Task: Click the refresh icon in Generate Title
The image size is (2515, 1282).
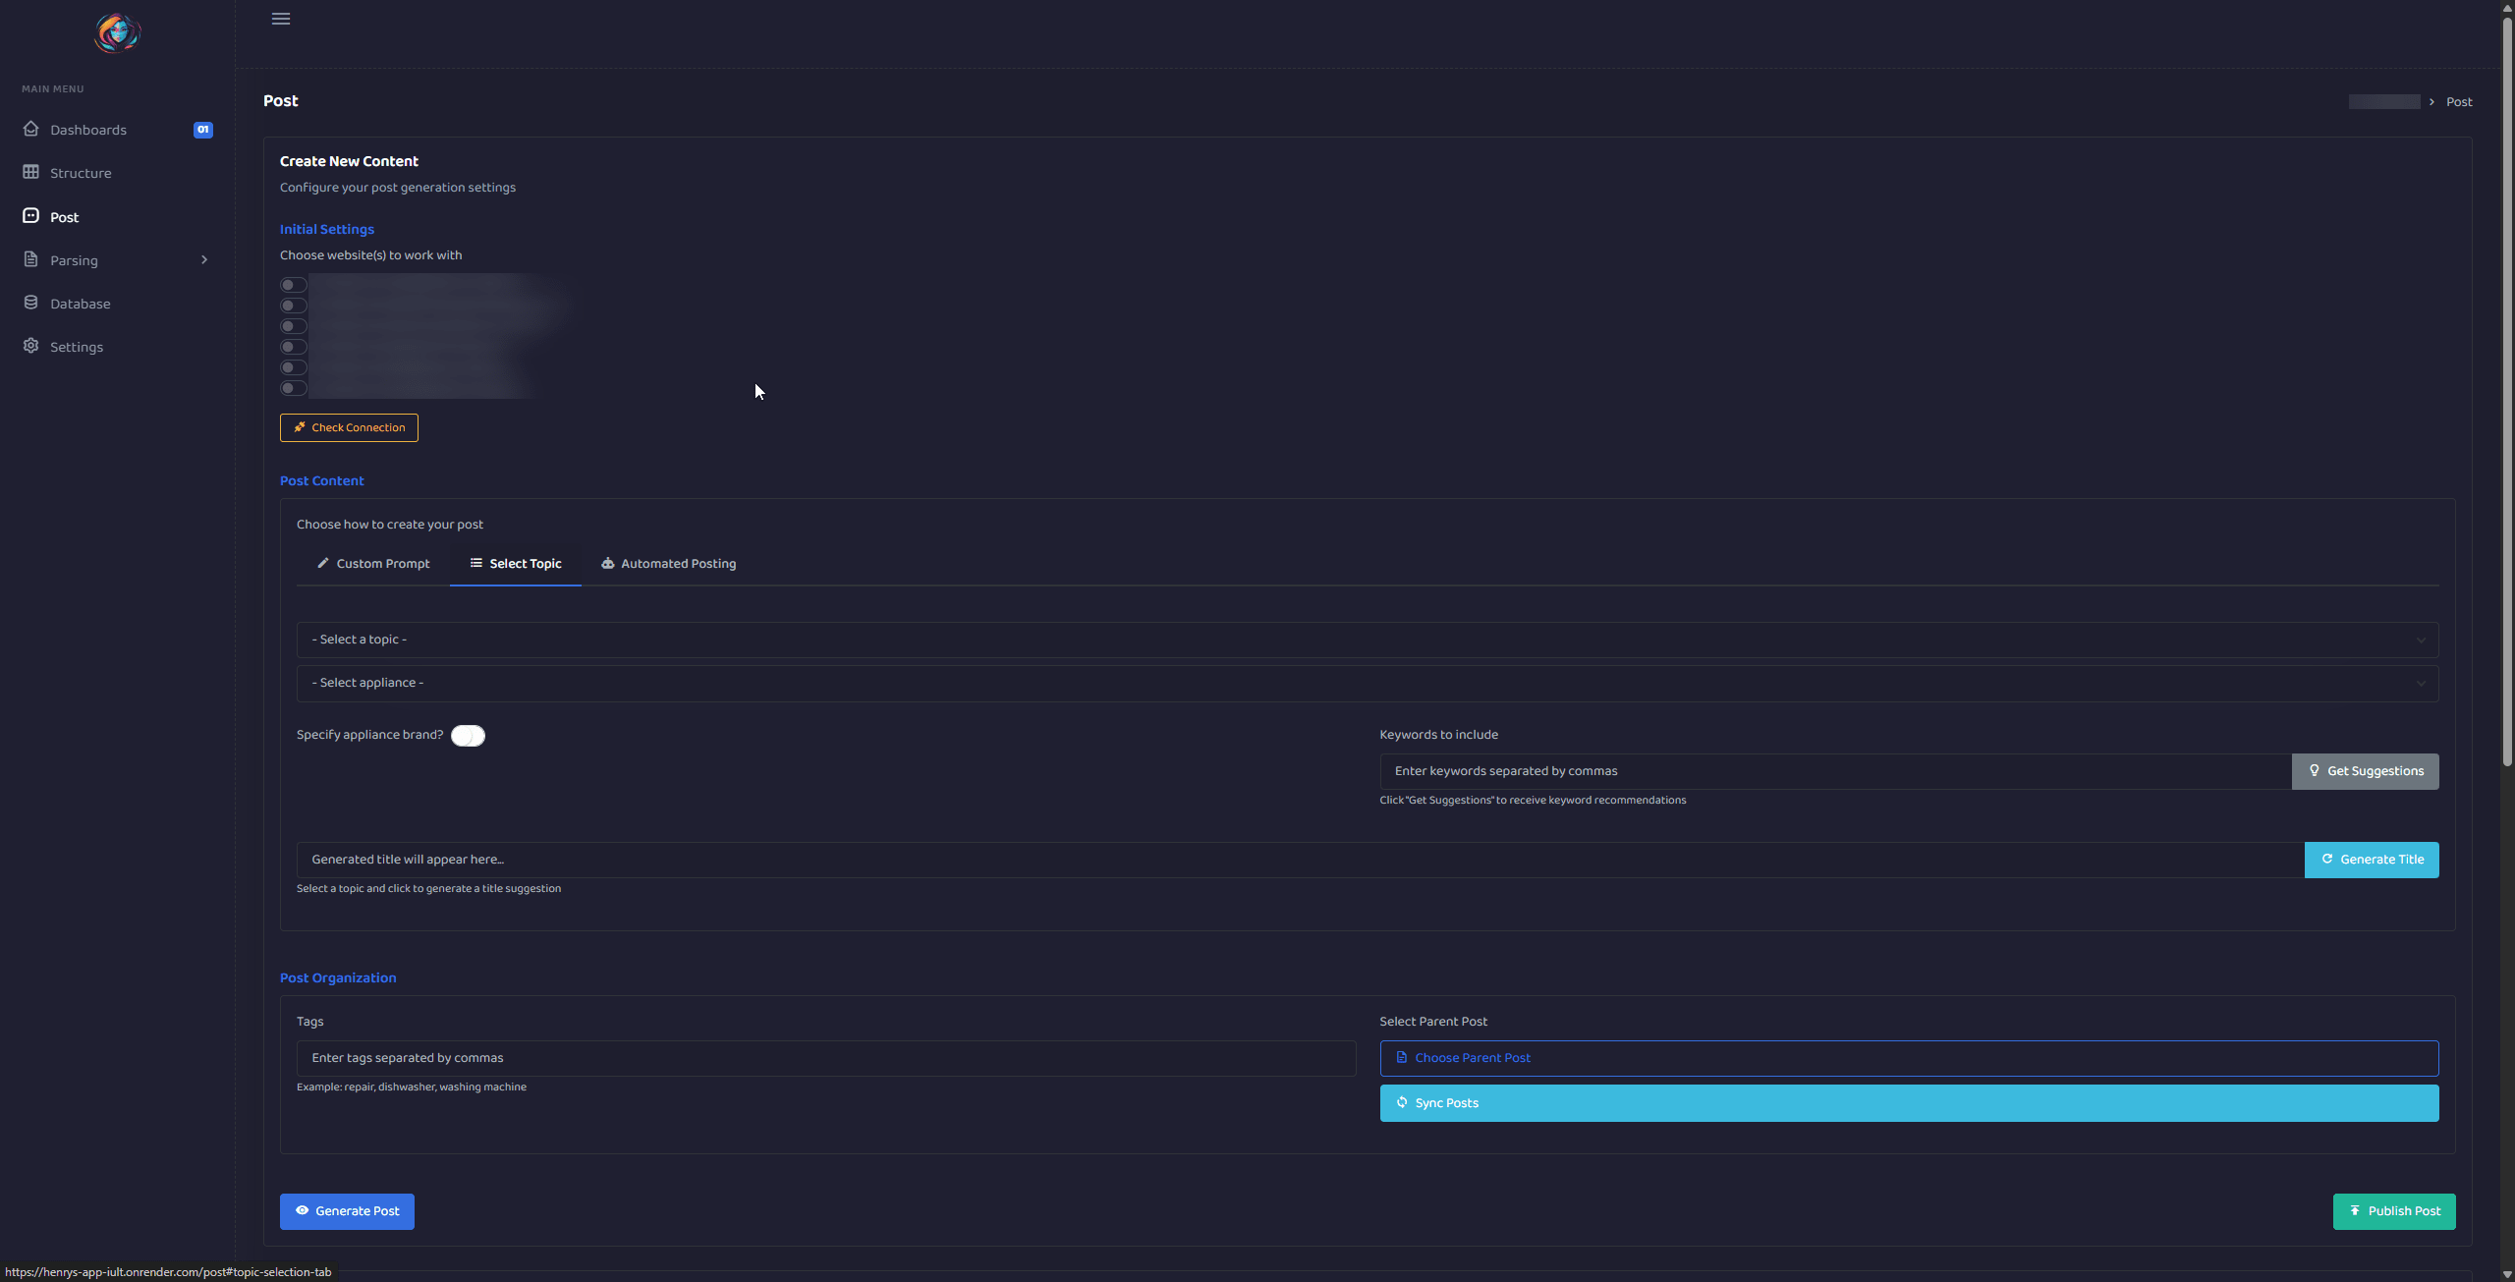Action: (2327, 859)
